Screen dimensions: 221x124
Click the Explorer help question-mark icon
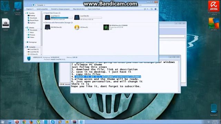pos(155,9)
